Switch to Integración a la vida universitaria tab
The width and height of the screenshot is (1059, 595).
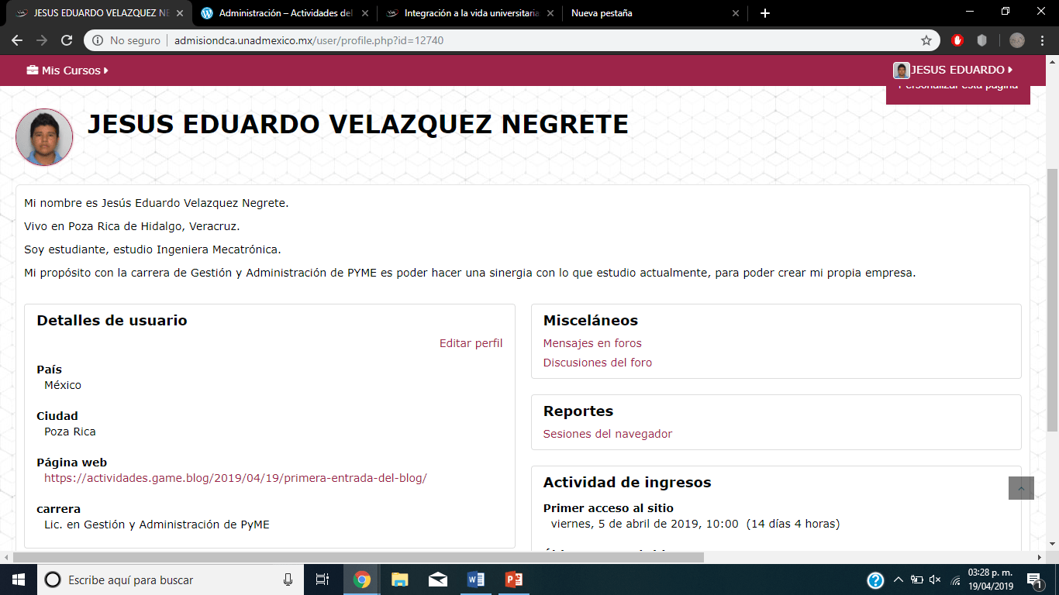click(471, 13)
